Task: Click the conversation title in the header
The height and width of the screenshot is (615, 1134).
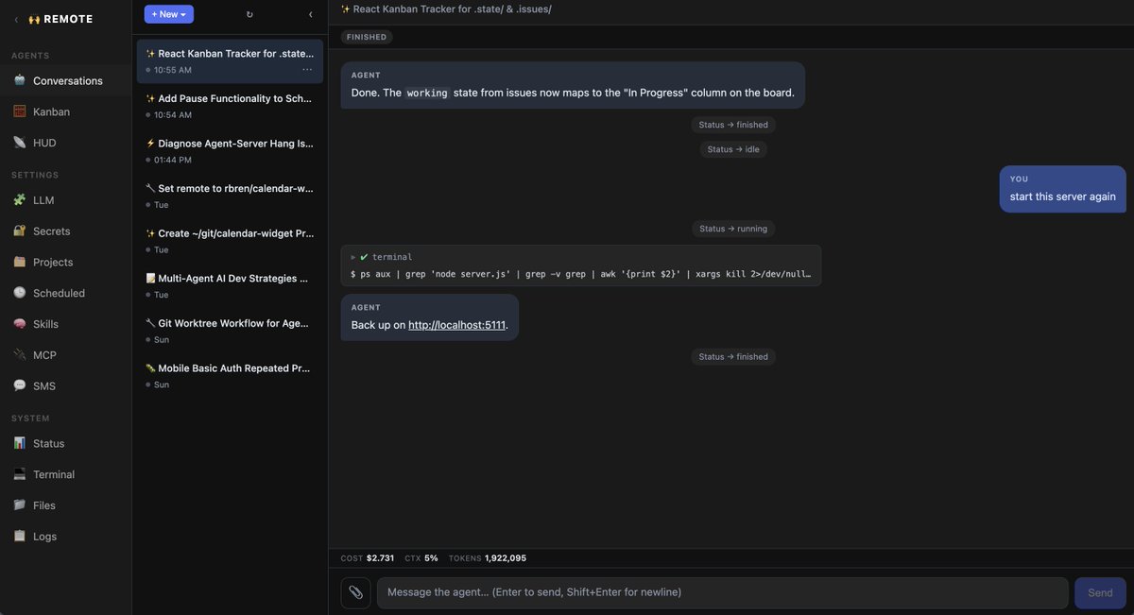Action: coord(446,9)
